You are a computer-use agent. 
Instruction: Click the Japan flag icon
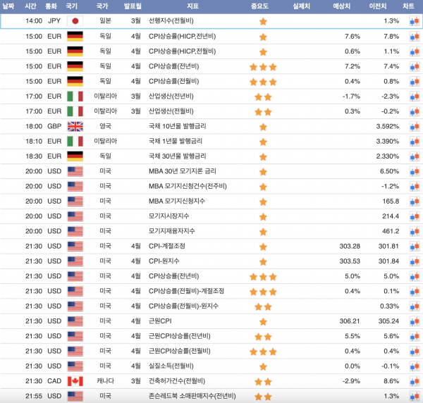click(x=75, y=21)
